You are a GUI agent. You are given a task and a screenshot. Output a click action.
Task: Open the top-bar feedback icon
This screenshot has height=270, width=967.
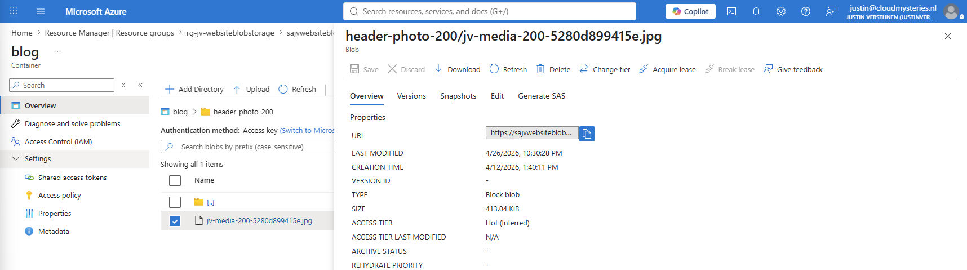[x=831, y=11]
